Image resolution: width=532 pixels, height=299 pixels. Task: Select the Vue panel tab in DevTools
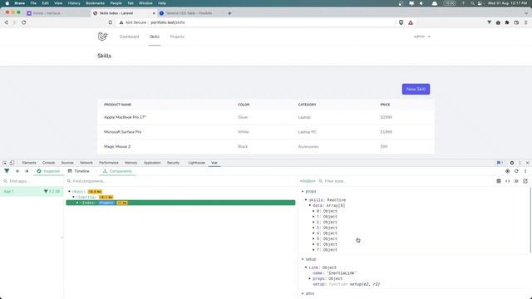[x=214, y=163]
